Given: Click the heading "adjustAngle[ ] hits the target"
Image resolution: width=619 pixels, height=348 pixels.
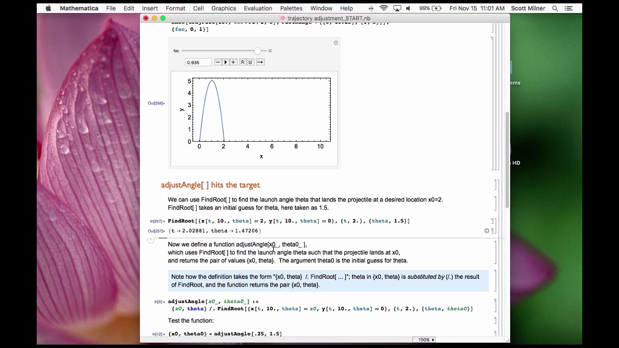Looking at the screenshot, I should pos(210,185).
